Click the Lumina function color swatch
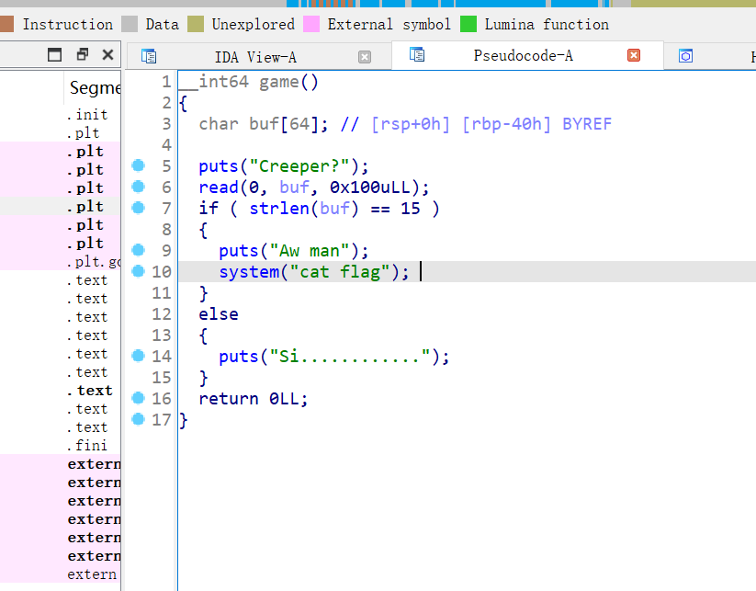This screenshot has width=756, height=591. coord(468,24)
